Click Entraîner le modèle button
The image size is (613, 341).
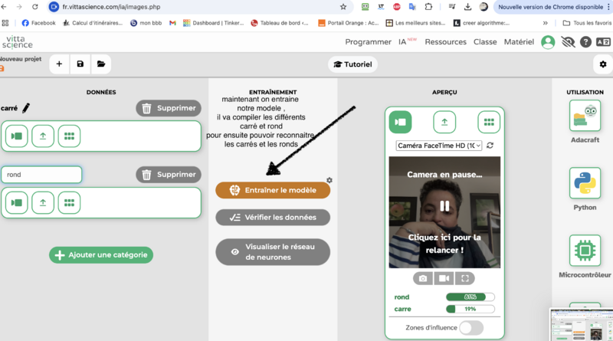tap(273, 190)
